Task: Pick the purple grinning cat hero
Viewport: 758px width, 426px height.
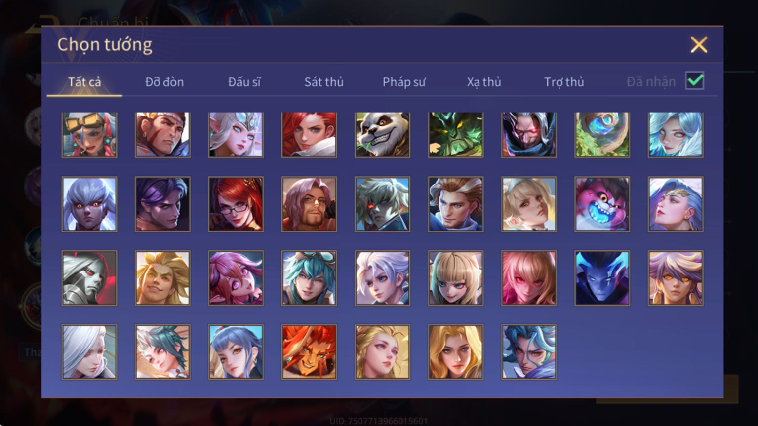Action: point(602,204)
